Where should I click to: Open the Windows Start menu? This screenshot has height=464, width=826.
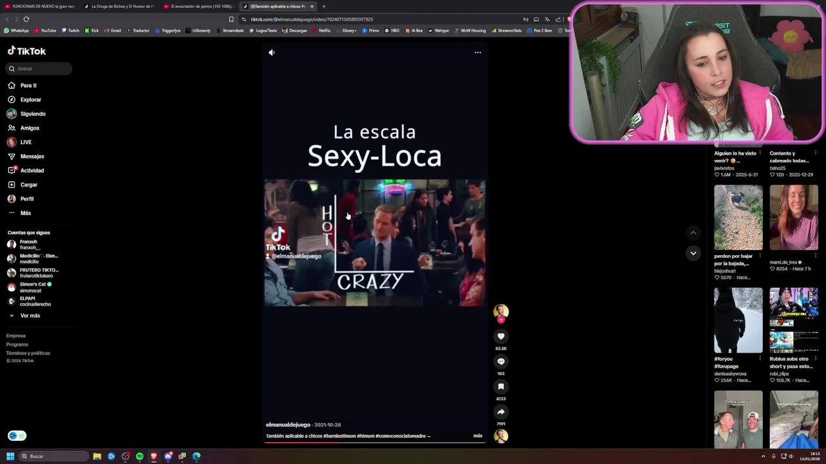(10, 456)
